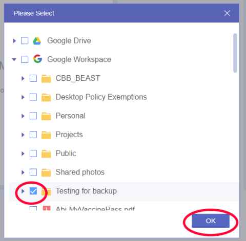Click the Desktop Policy Exemptions folder icon
Screen dimensions: 246x241
[46, 97]
